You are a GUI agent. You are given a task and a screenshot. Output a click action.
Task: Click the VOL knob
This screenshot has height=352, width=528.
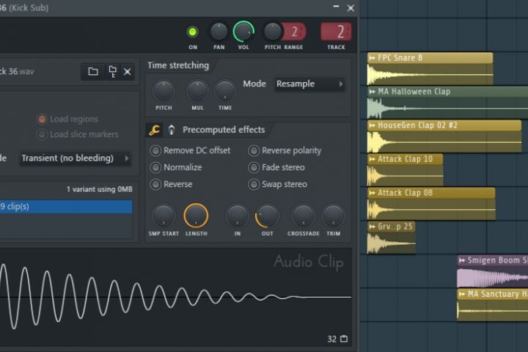tap(243, 32)
